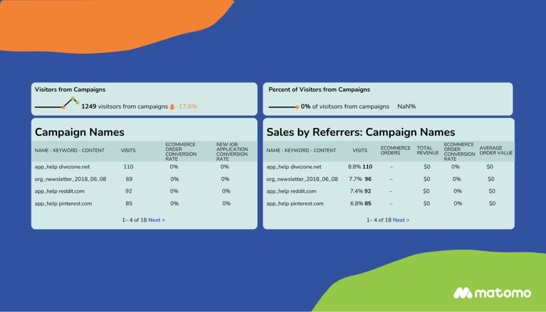Select the Sales by Referrers: Campaign Names header
The width and height of the screenshot is (546, 312).
[359, 132]
